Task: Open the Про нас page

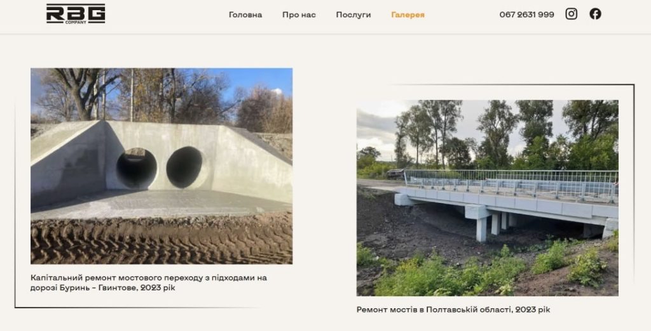Action: (299, 15)
